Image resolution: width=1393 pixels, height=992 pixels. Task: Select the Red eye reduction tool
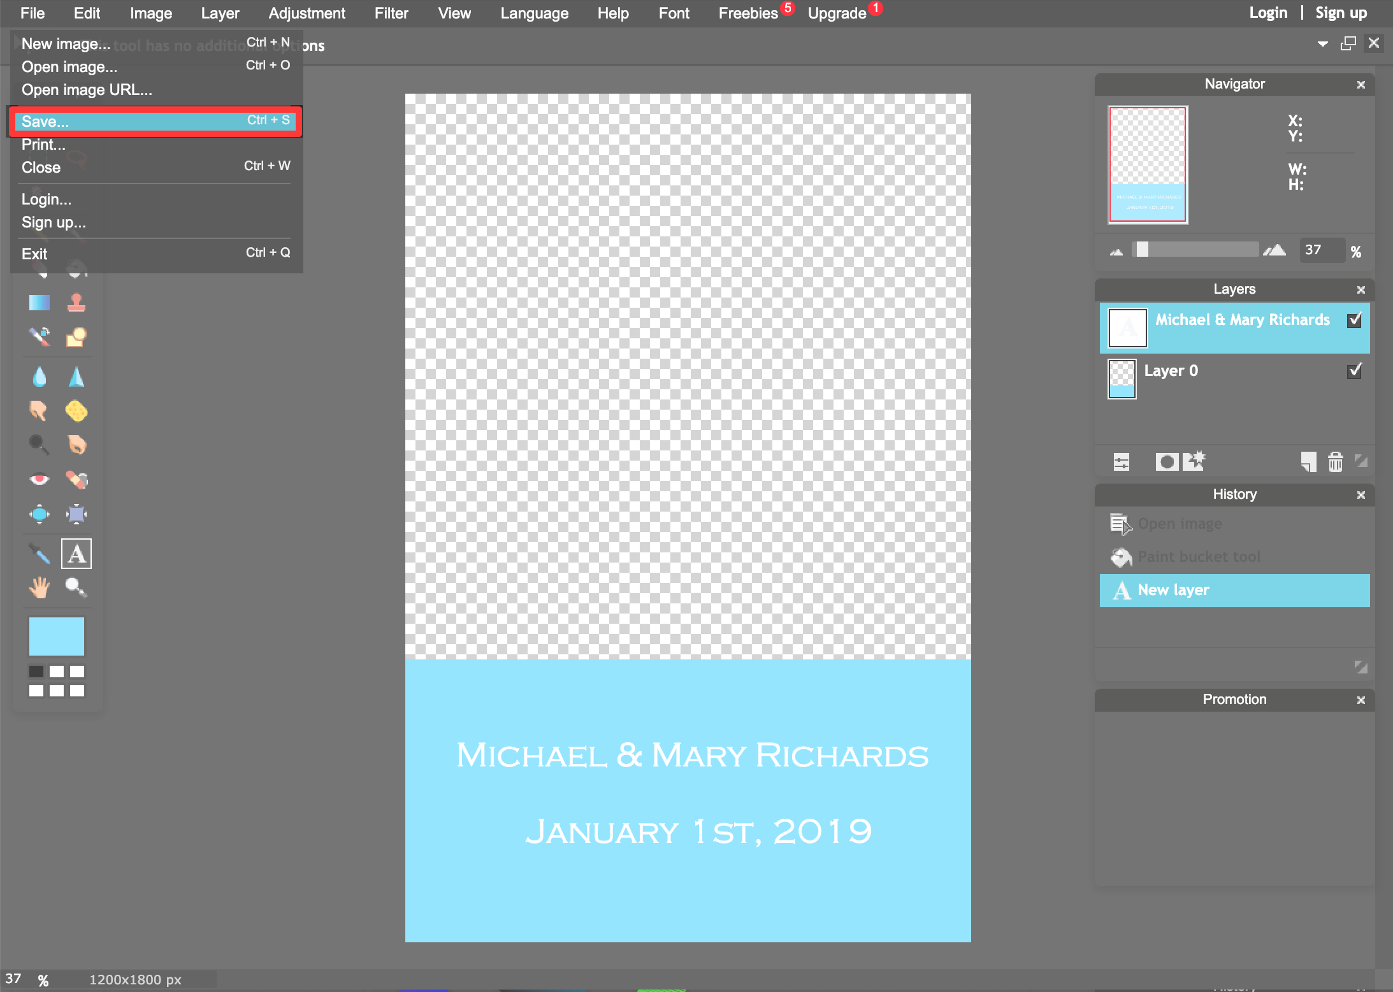(39, 479)
